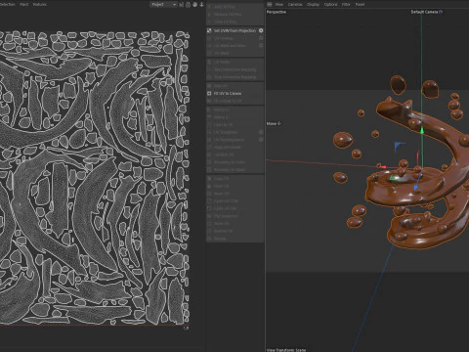Screen dimensions: 469x352
Task: Click the Paste UV command icon
Action: (209, 186)
